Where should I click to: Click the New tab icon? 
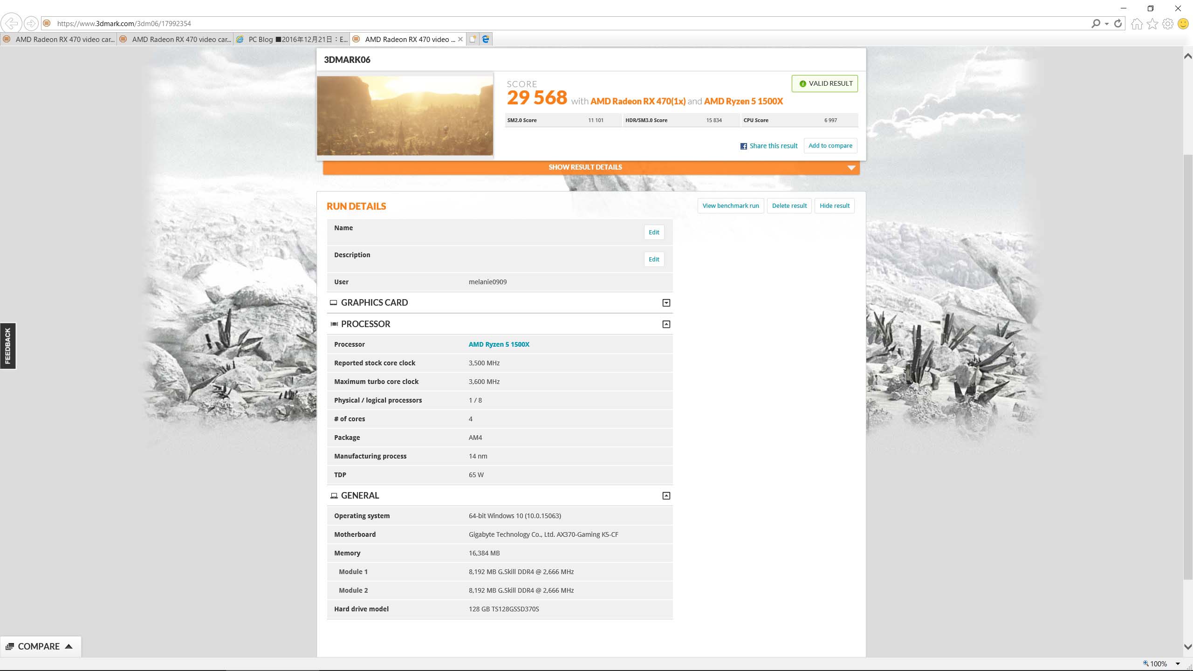point(473,39)
